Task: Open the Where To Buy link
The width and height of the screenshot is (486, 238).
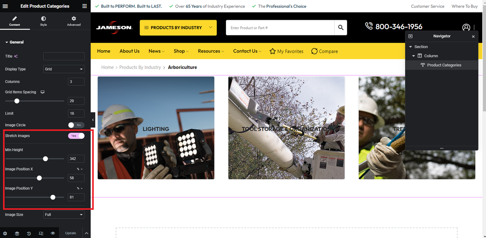Action: point(465,6)
